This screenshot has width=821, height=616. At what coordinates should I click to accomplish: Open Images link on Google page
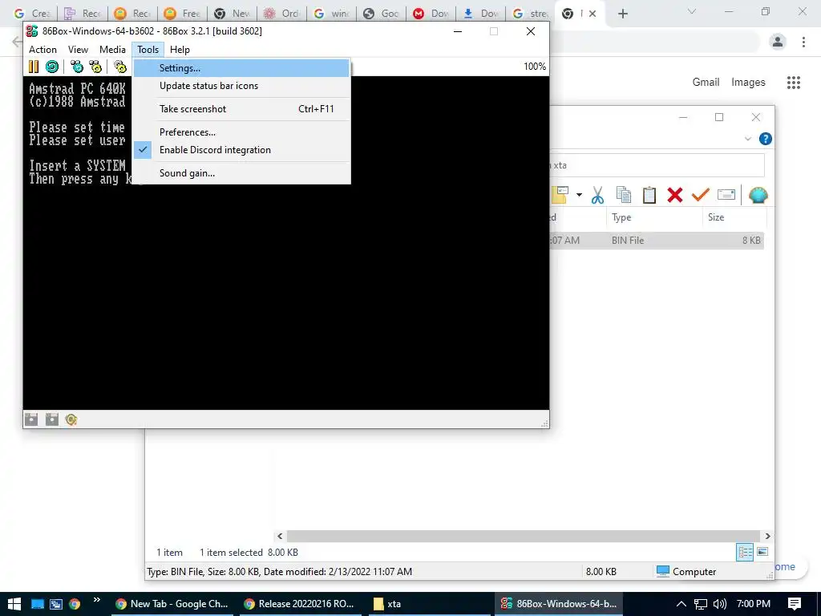[748, 83]
